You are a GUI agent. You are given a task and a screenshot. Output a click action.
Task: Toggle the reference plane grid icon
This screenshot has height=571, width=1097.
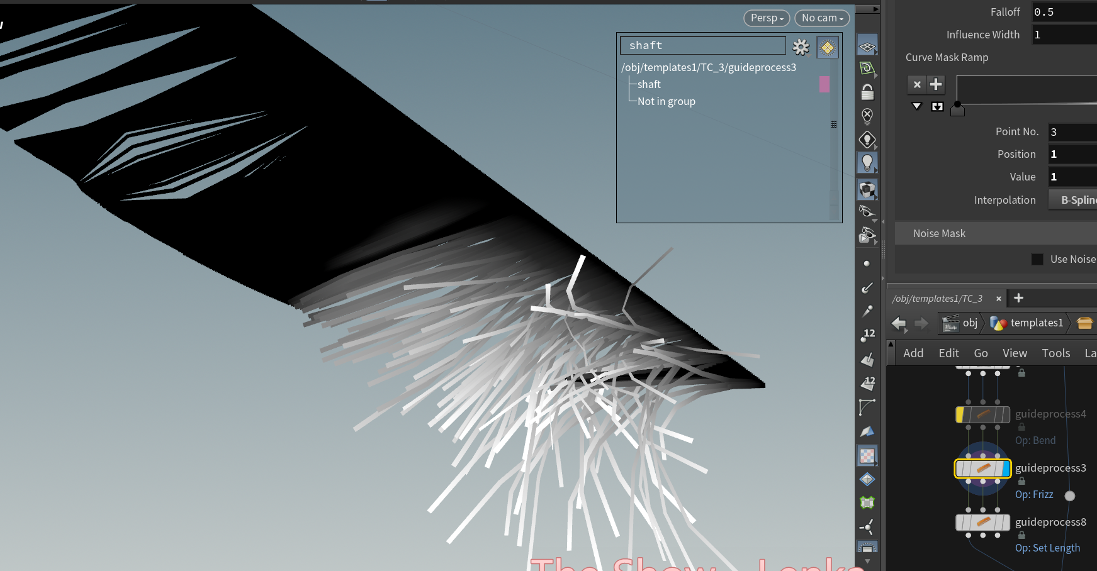pyautogui.click(x=867, y=47)
